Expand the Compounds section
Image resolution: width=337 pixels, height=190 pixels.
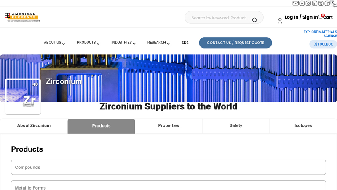168,167
